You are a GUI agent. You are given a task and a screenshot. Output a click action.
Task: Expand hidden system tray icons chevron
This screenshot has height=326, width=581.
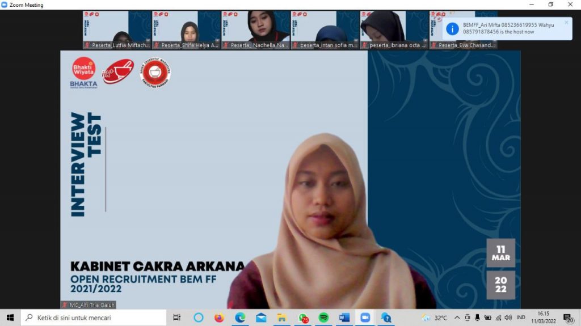click(457, 317)
